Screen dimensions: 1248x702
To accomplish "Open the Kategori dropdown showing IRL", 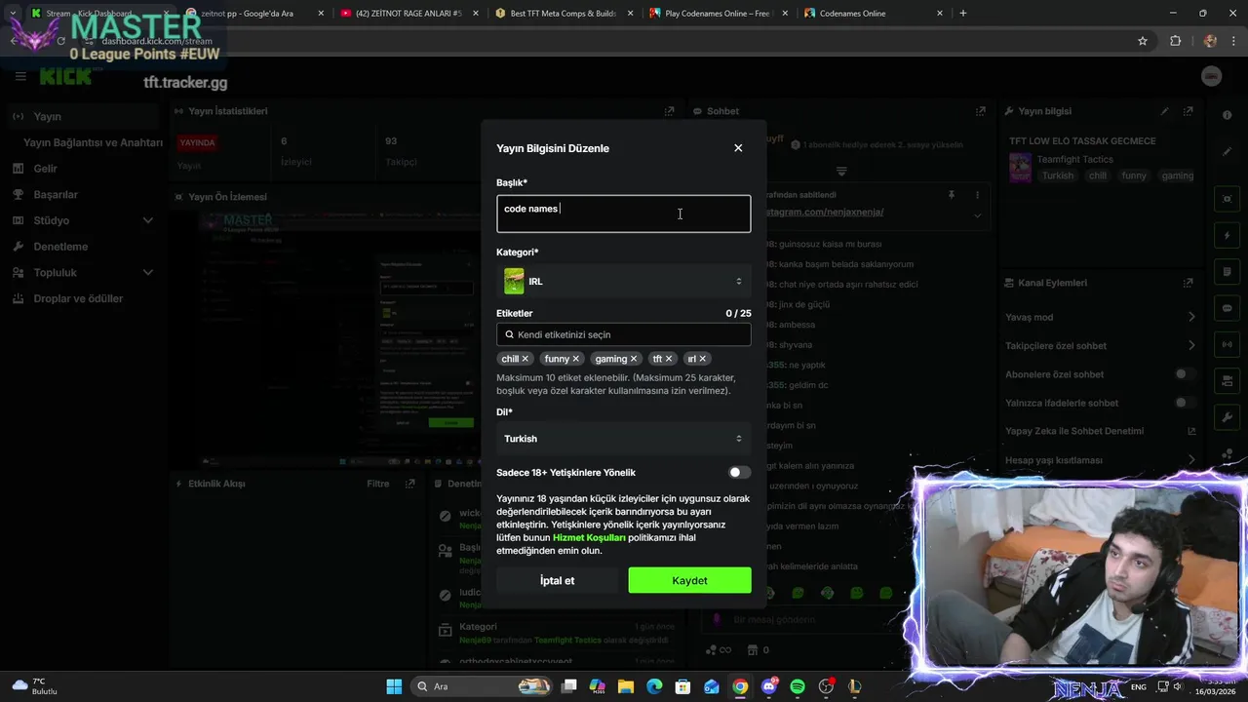I will point(623,281).
